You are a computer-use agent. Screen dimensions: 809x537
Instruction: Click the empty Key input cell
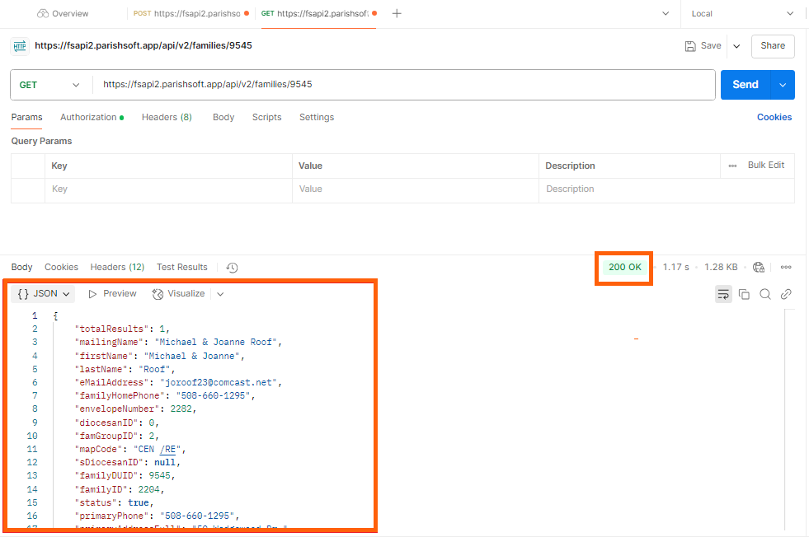168,189
